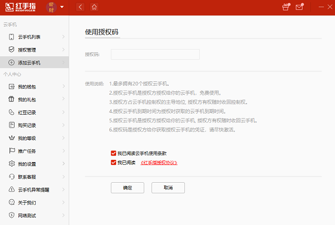
Task: Minimize the Redfinger window
Action: [321, 7]
